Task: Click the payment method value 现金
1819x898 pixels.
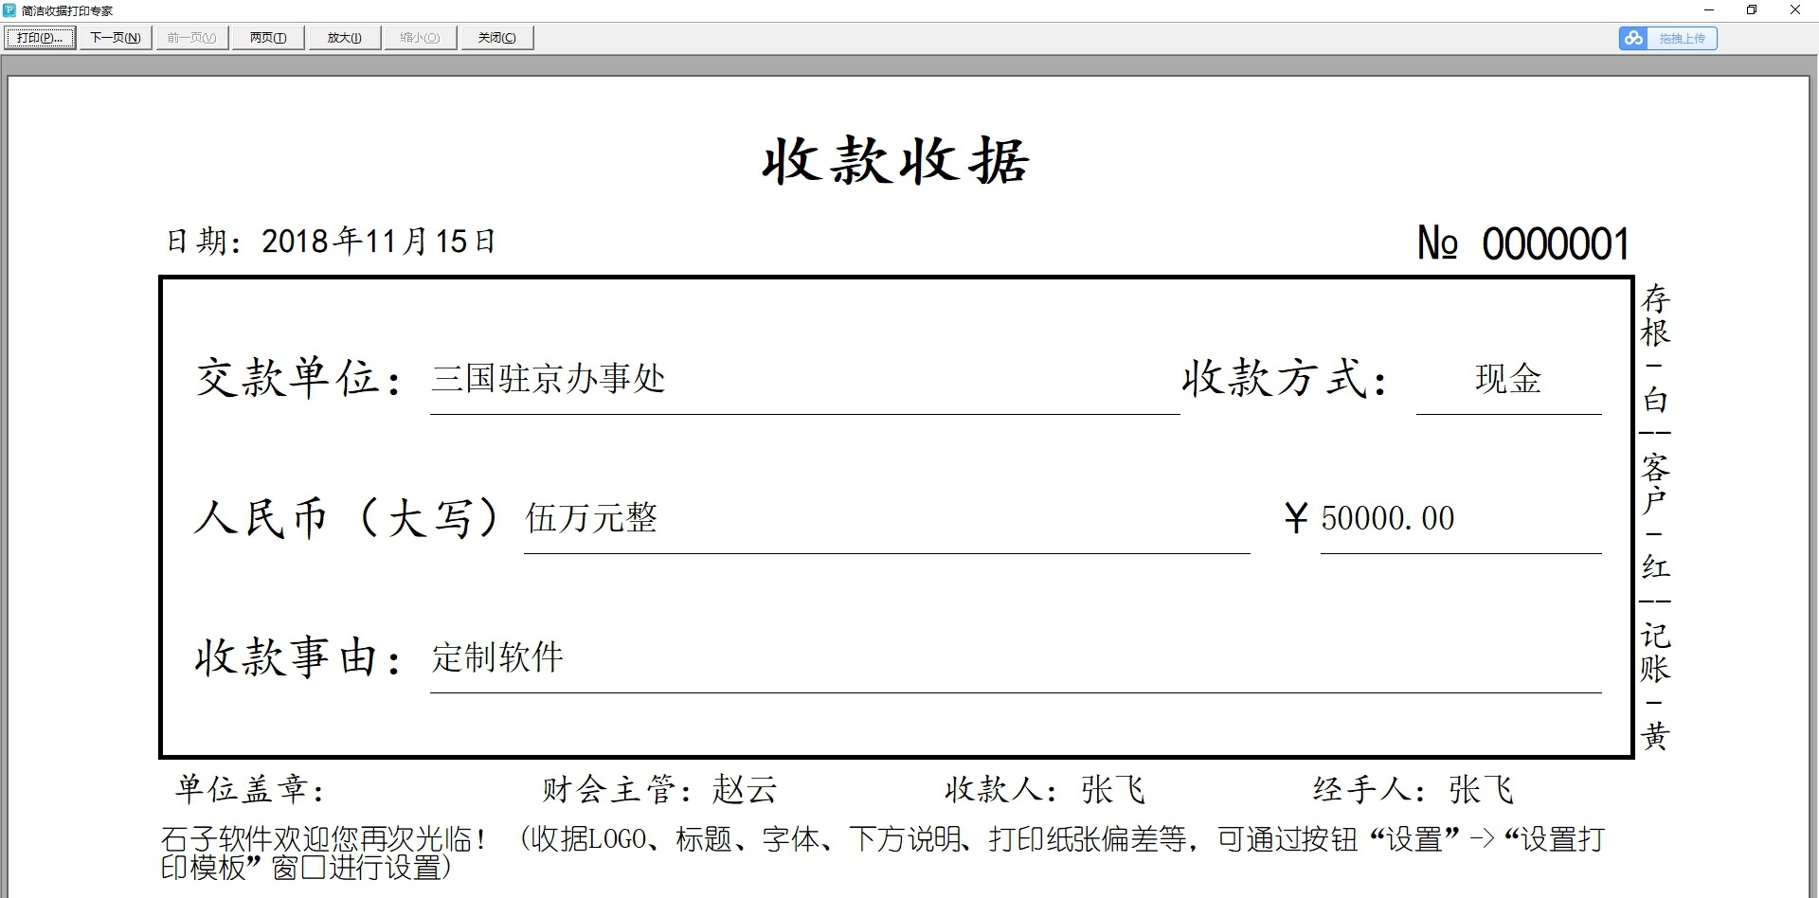Action: coord(1508,379)
